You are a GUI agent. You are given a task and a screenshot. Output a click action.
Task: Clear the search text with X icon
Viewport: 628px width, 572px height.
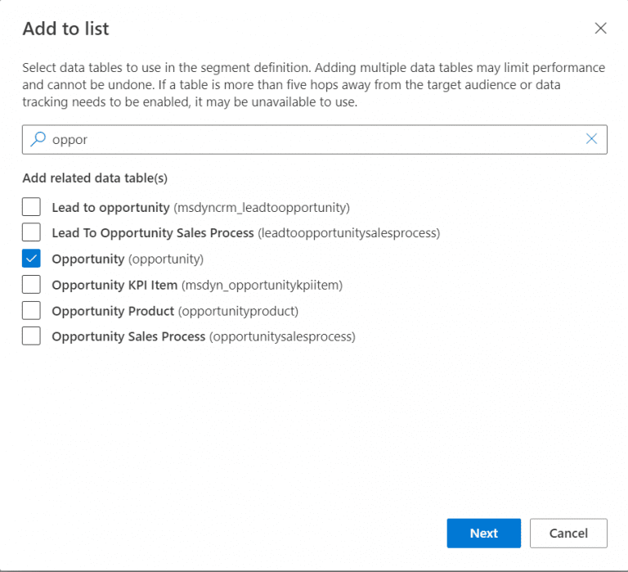pyautogui.click(x=591, y=139)
